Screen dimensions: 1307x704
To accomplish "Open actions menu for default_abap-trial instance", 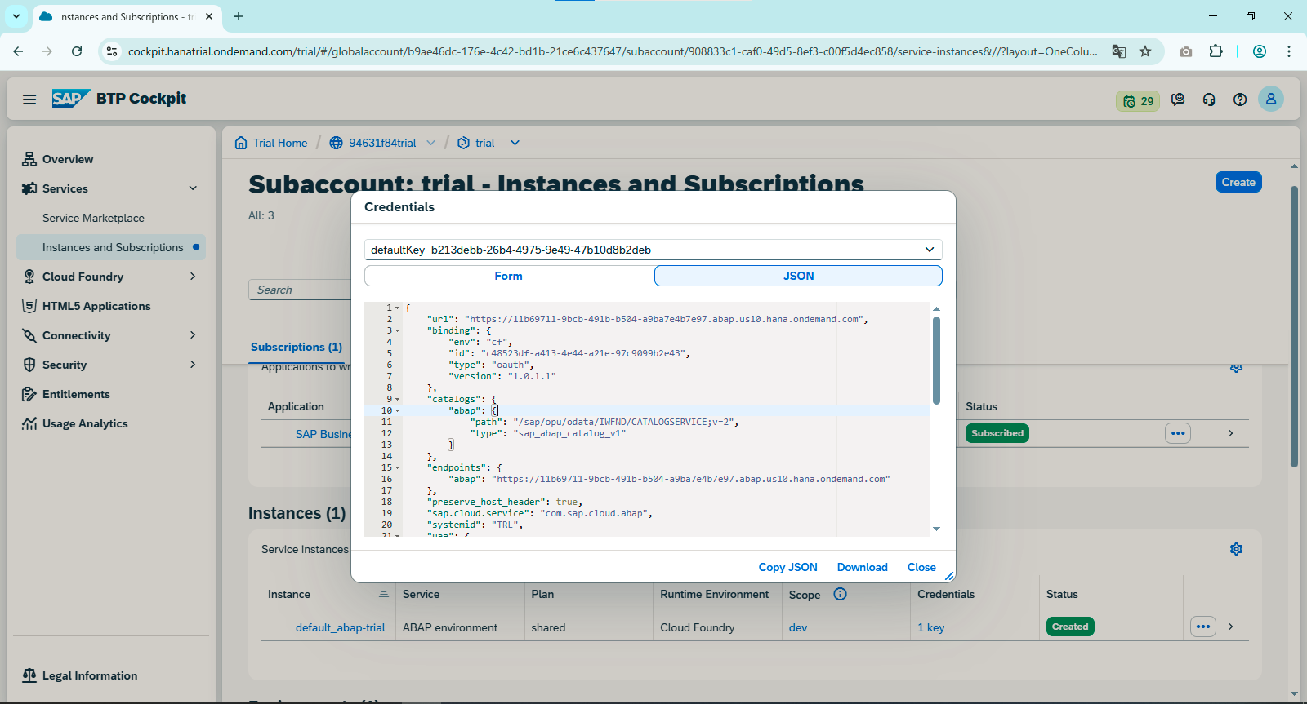I will pyautogui.click(x=1203, y=627).
